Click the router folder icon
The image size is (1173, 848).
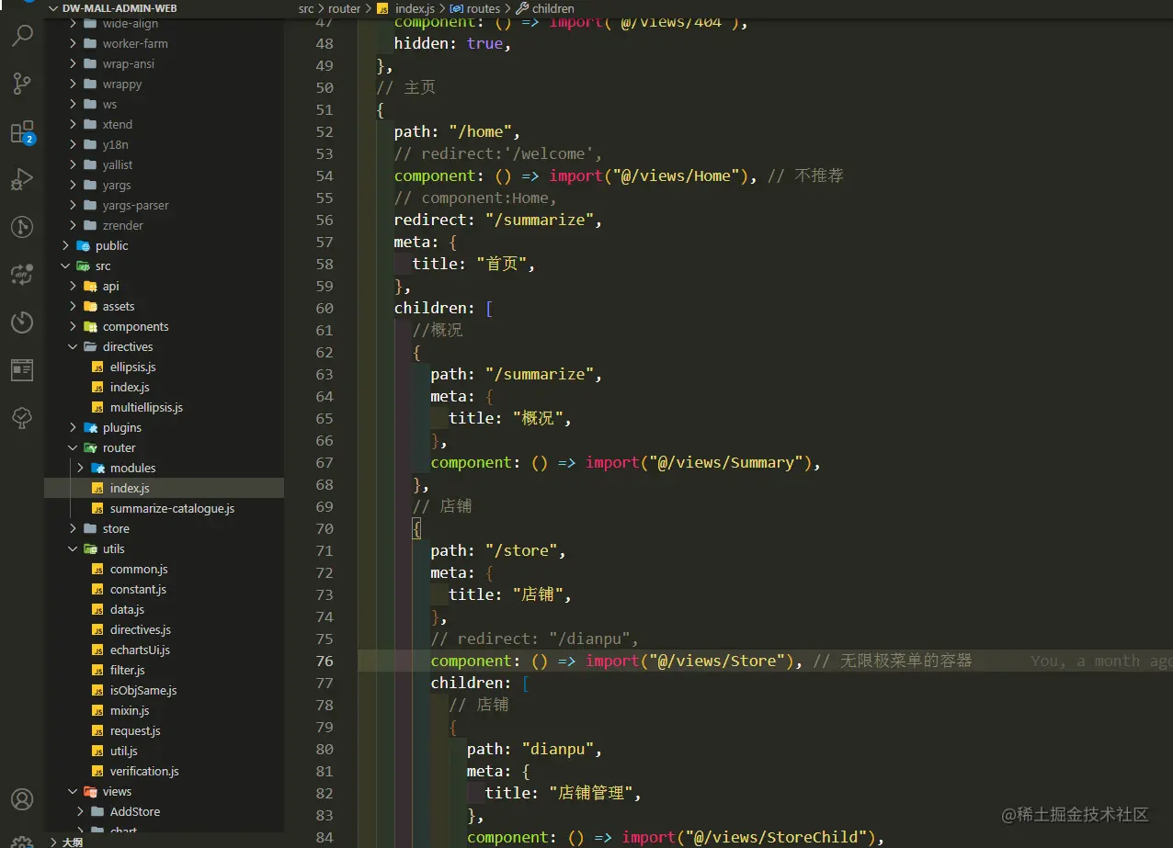90,447
